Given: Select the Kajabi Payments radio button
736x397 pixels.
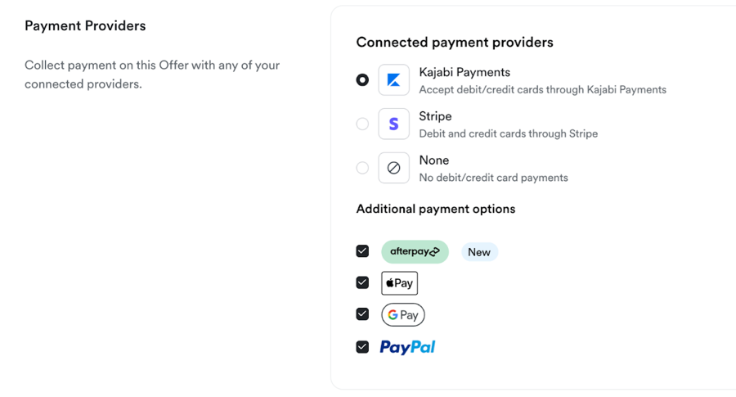Looking at the screenshot, I should click(x=362, y=80).
